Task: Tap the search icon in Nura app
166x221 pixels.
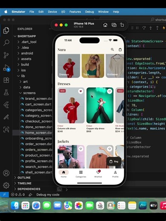Action: click(x=112, y=49)
